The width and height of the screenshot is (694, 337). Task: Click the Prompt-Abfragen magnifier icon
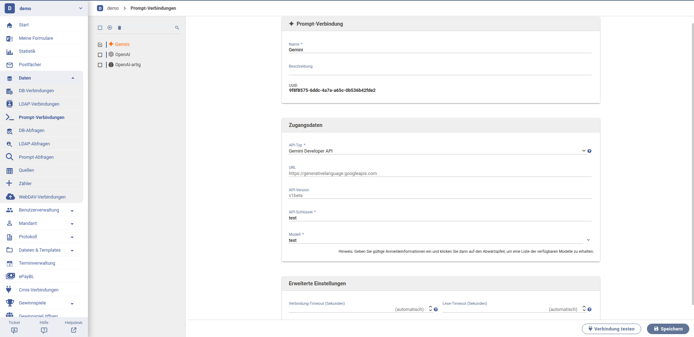coord(10,157)
